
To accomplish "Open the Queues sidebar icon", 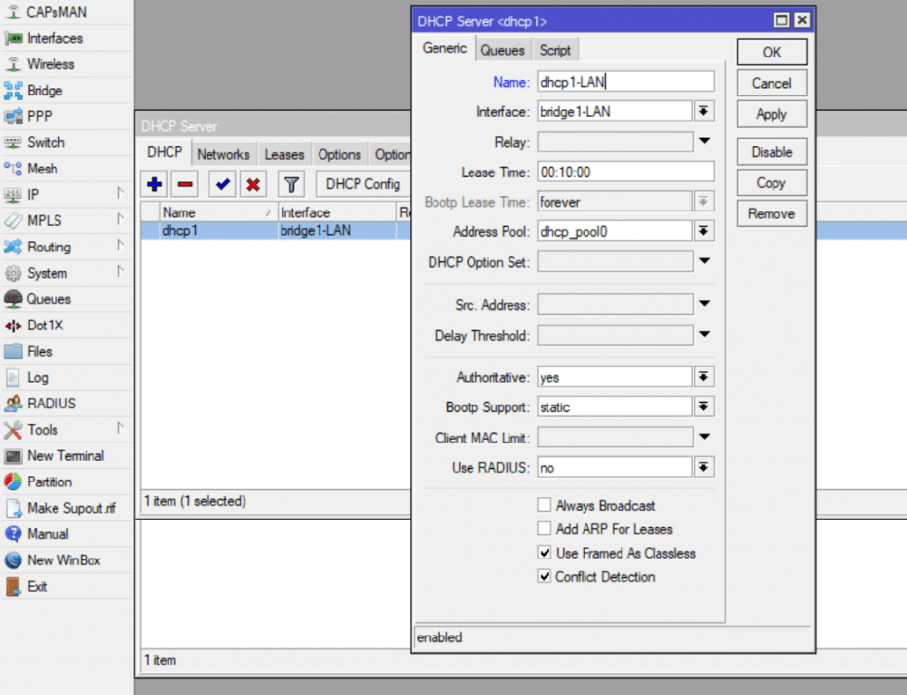I will (x=14, y=299).
